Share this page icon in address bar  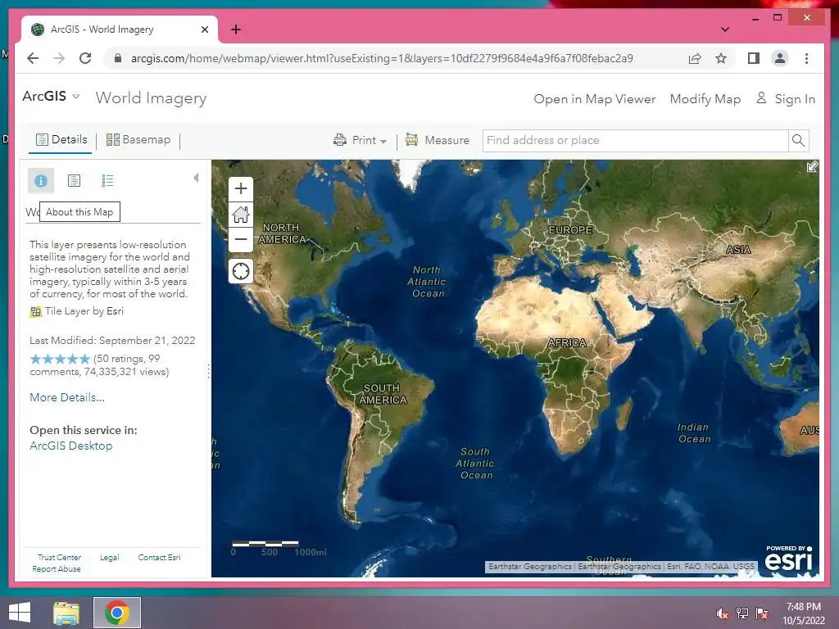point(695,58)
